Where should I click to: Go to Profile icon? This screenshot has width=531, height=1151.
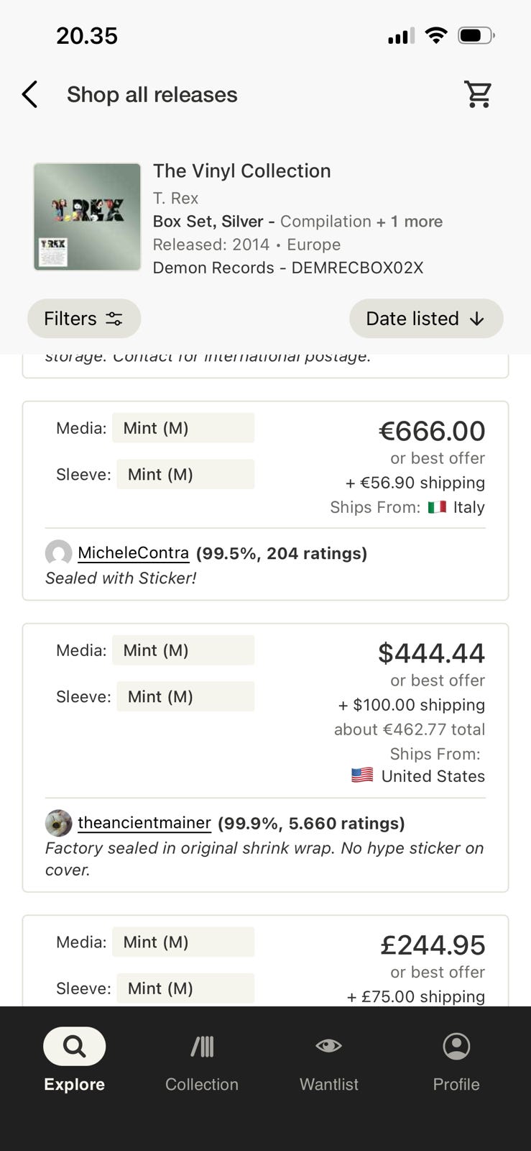click(456, 1046)
